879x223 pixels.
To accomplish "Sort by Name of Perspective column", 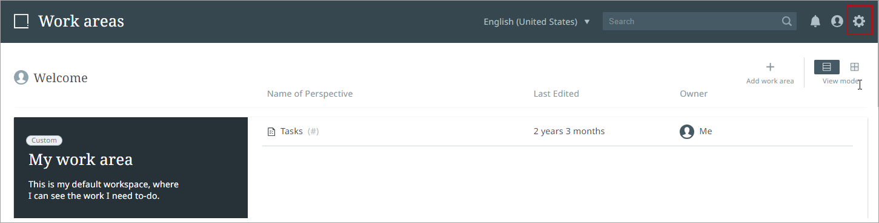I will [310, 94].
